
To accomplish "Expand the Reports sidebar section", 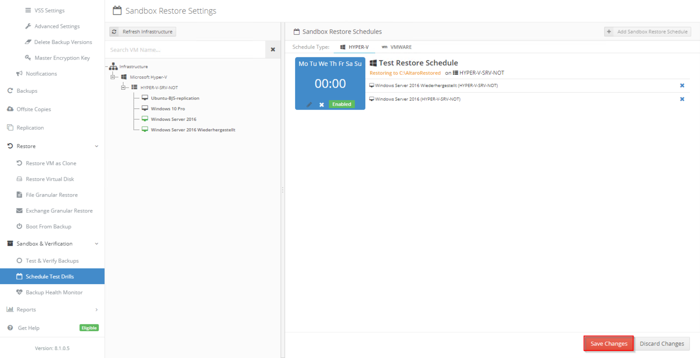I will 96,310.
